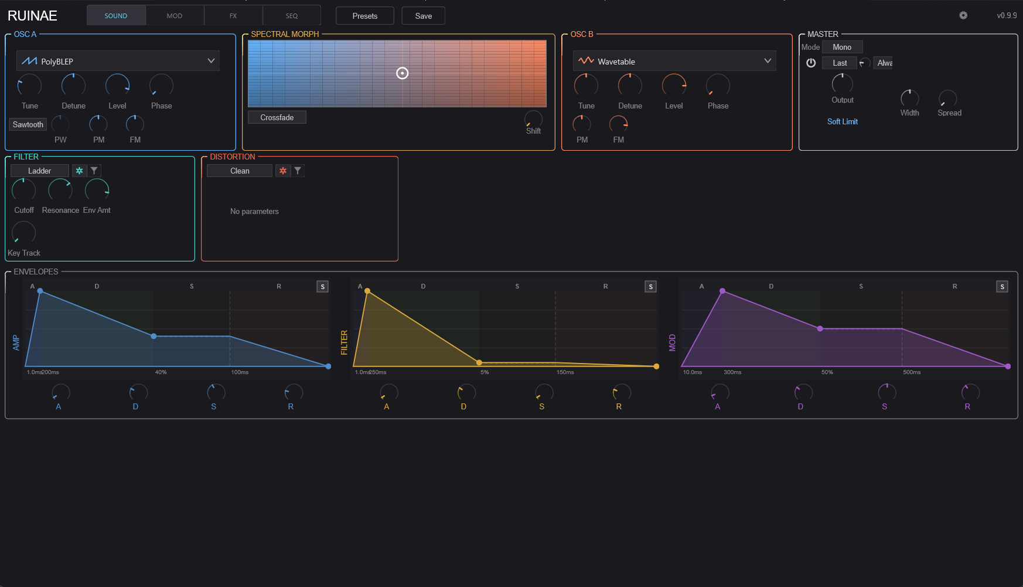Click the randomize icon in the Filter panel

pyautogui.click(x=79, y=170)
